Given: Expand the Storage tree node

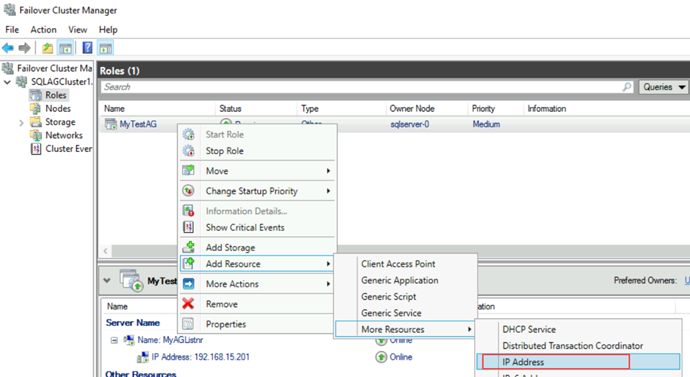Looking at the screenshot, I should (x=21, y=122).
